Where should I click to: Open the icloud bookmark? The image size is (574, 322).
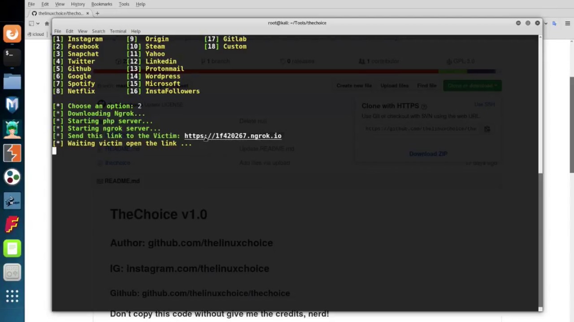[35, 34]
